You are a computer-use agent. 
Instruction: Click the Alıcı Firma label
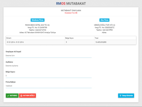[x=104, y=20]
